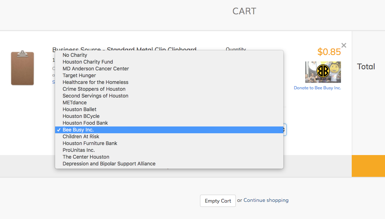Select Houston BCycle option
The width and height of the screenshot is (385, 219).
[169, 116]
